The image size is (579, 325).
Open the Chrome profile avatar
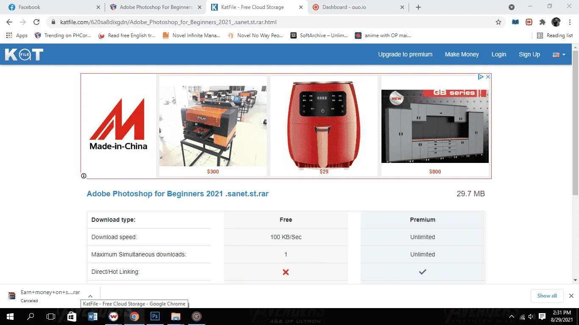556,22
